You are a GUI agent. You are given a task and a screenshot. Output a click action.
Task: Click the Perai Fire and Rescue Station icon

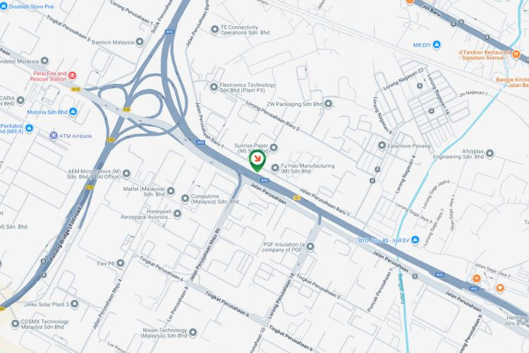[72, 76]
